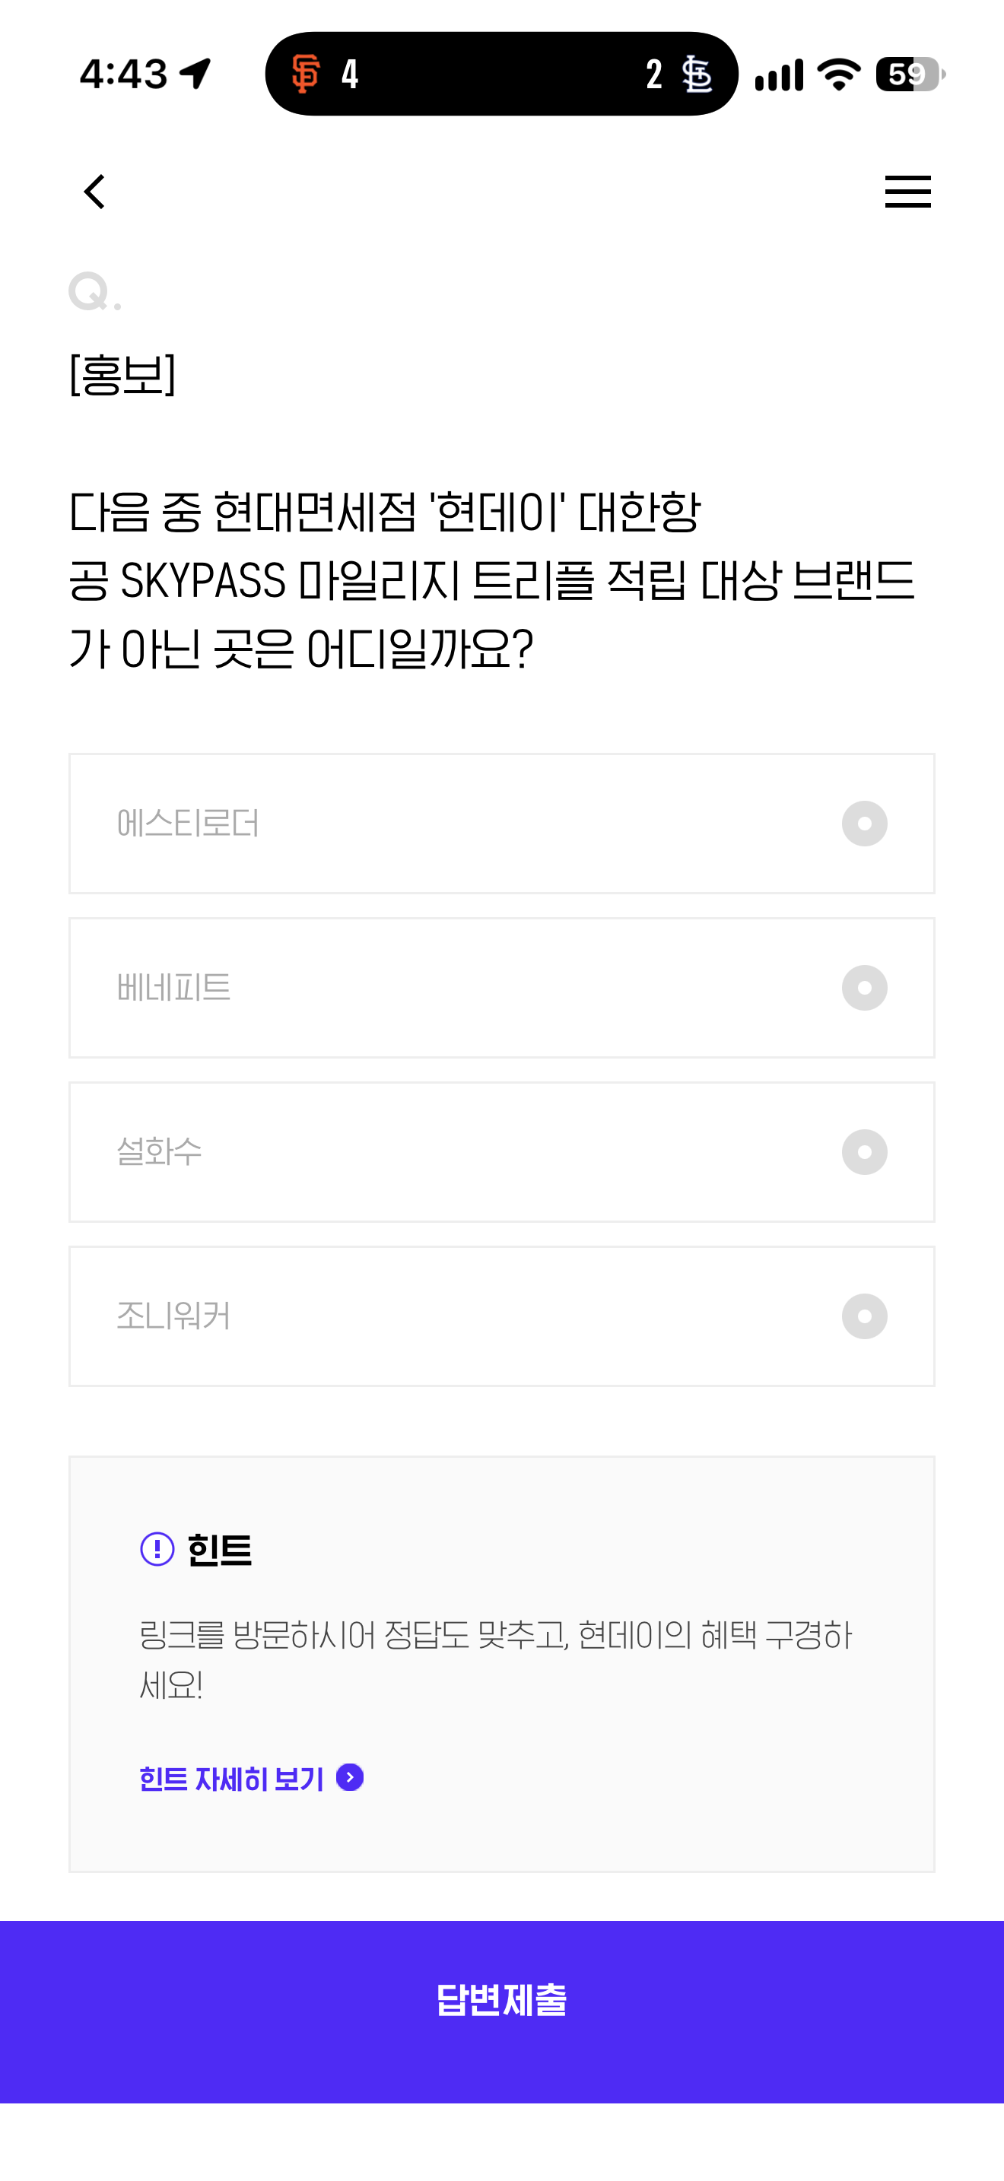The image size is (1004, 2181).
Task: Tap the Cardinals team logo in Dynamic Island
Action: tap(697, 75)
